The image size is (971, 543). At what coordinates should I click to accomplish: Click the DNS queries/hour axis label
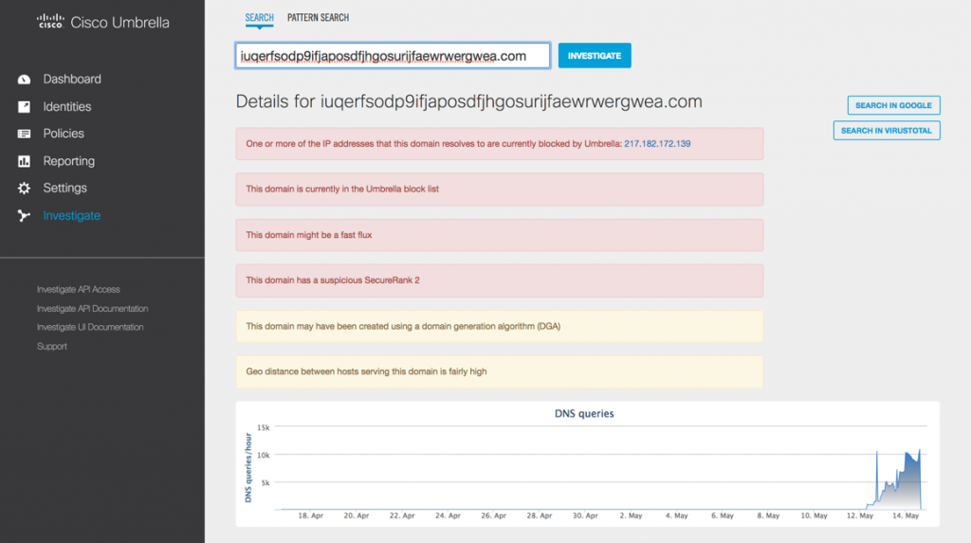(248, 467)
